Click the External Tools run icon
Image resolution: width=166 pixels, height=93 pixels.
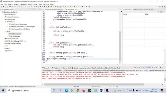[46, 7]
